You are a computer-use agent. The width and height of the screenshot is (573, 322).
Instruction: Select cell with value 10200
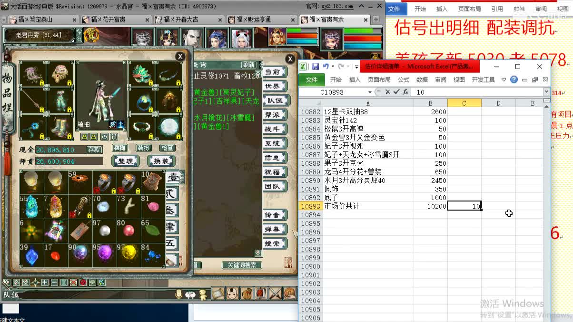[430, 206]
